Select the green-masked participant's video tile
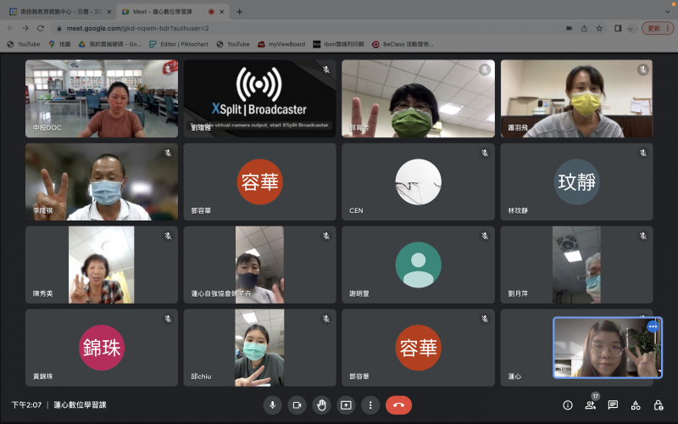This screenshot has height=424, width=678. pos(418,98)
